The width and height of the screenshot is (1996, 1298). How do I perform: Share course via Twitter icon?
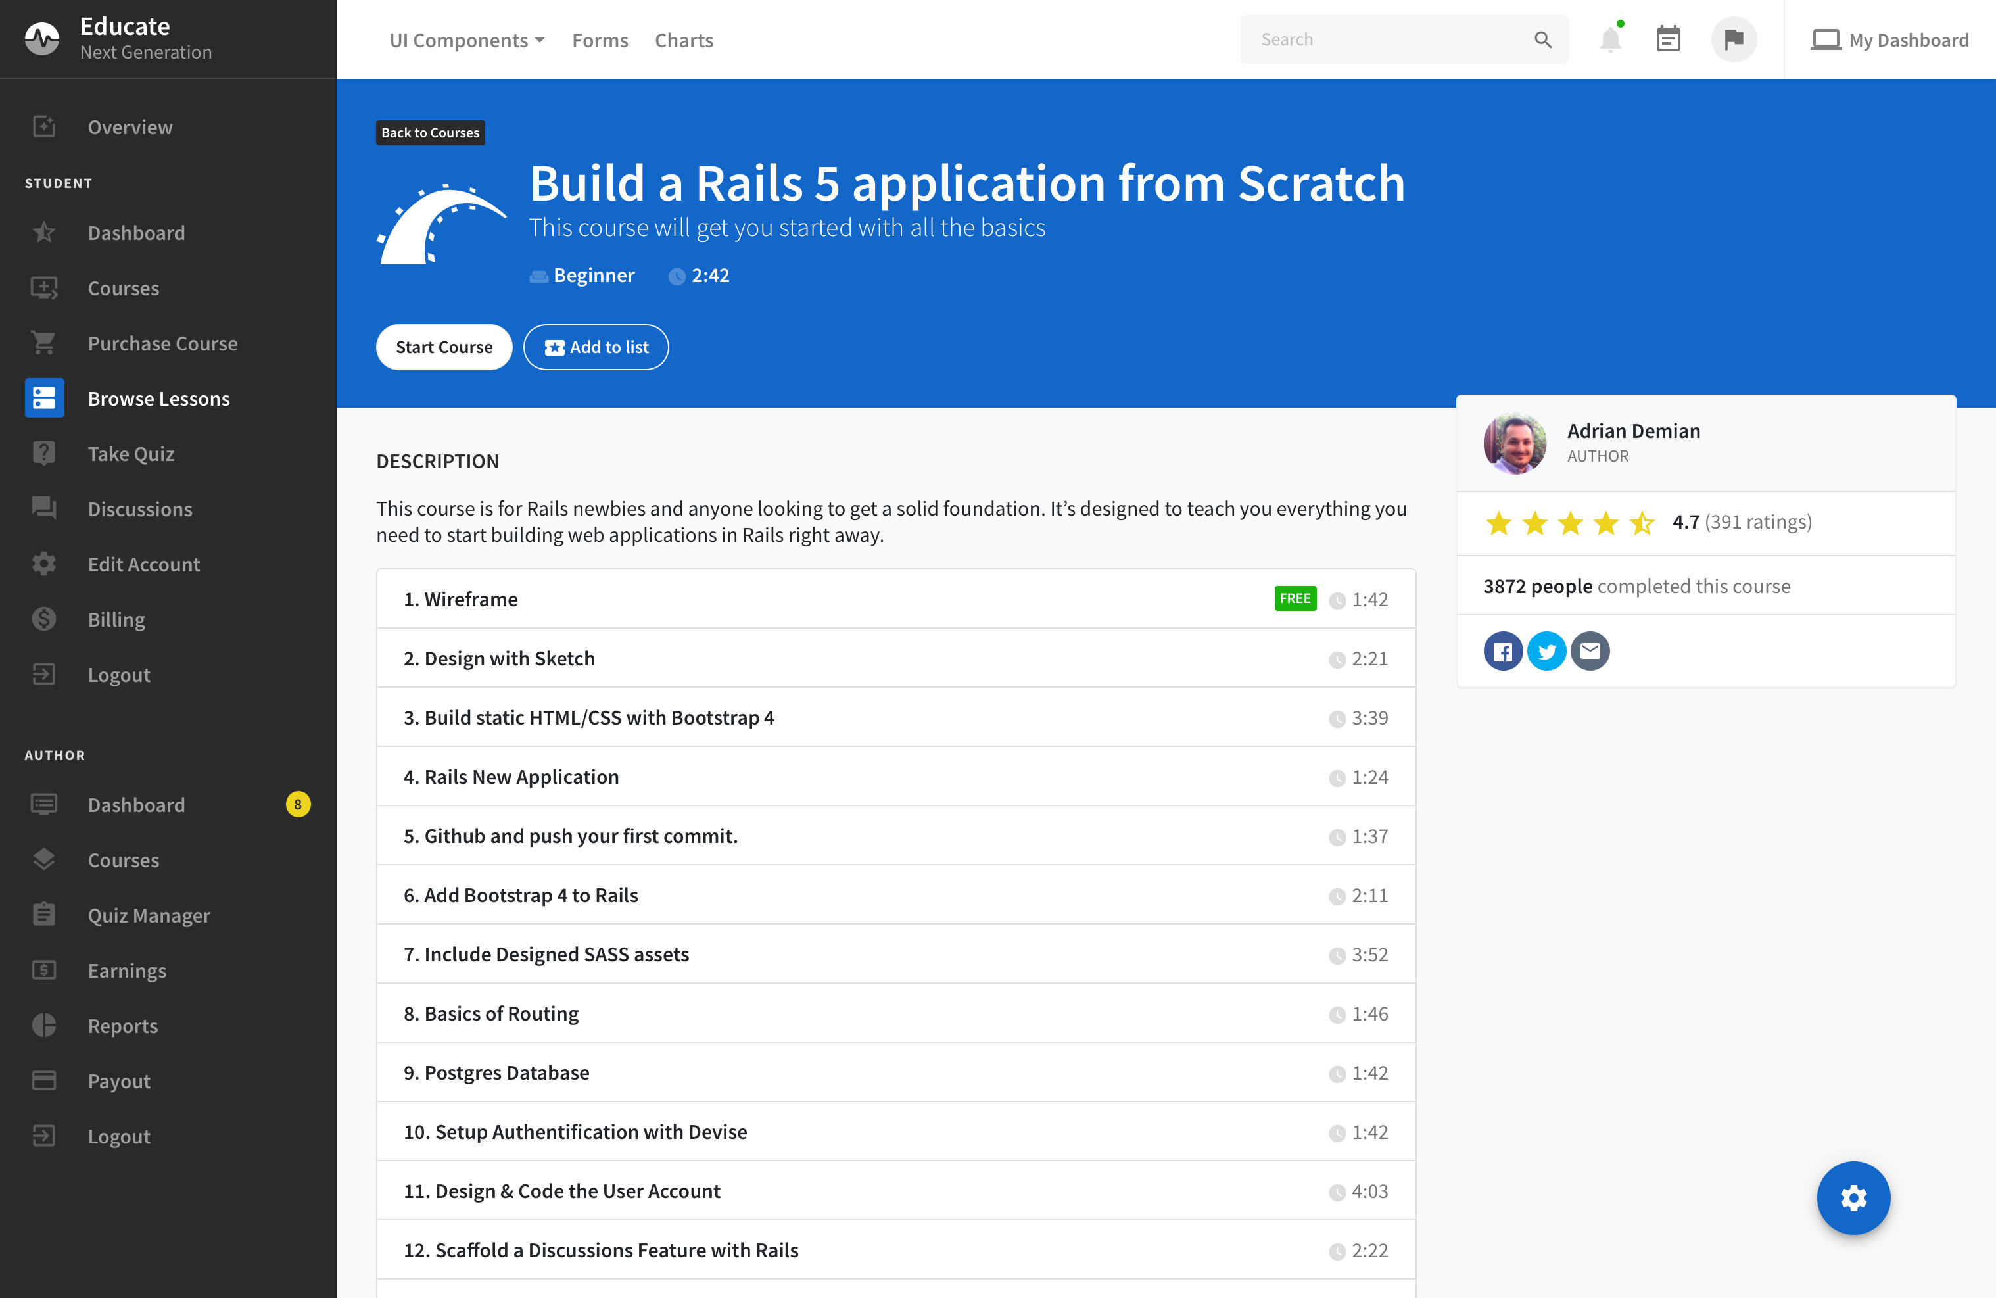(x=1546, y=651)
